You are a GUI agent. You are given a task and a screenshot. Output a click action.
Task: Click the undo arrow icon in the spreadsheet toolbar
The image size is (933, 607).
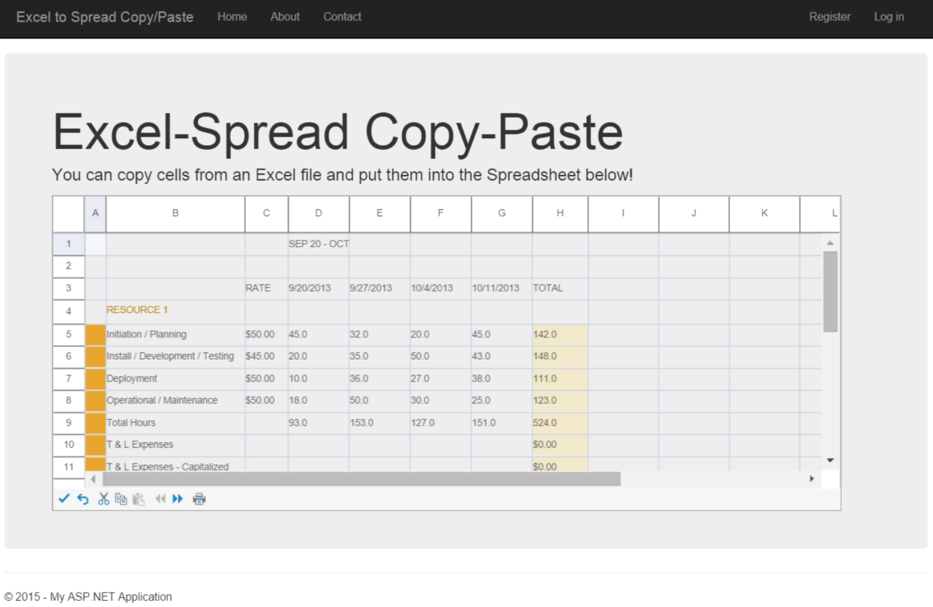pos(83,499)
